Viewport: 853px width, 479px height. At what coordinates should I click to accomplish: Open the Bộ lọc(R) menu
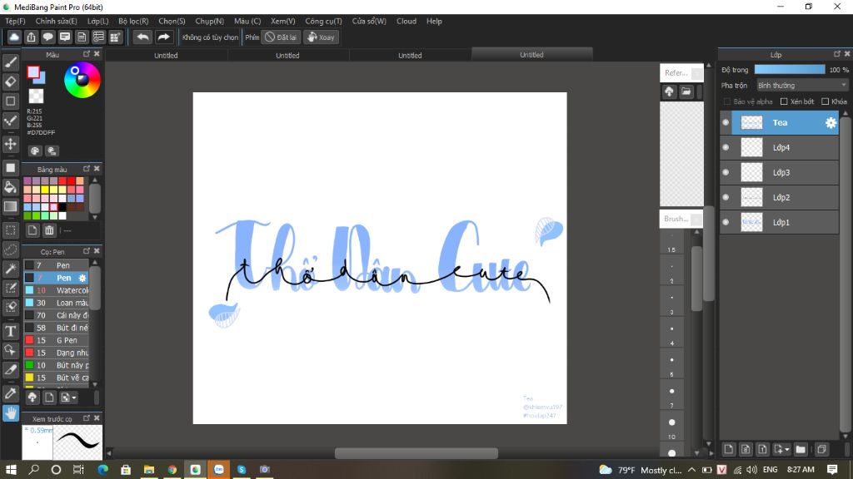133,21
